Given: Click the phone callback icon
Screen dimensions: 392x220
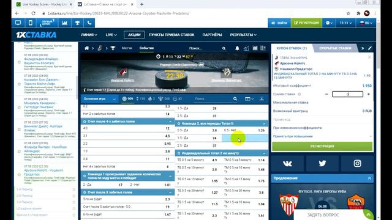Looking at the screenshot, I should coord(89,23).
